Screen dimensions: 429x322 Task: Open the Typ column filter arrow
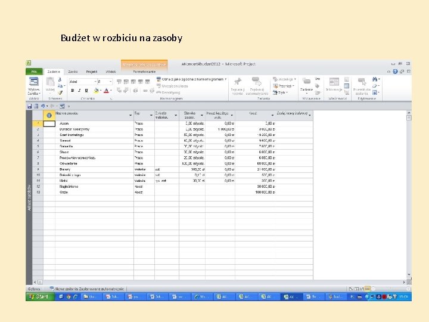pos(151,115)
